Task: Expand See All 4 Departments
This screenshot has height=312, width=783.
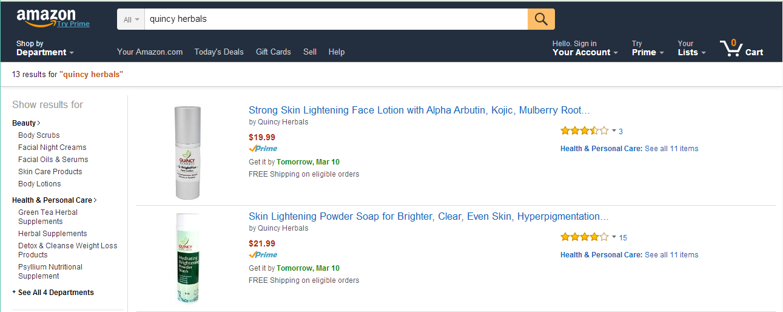Action: (x=56, y=293)
